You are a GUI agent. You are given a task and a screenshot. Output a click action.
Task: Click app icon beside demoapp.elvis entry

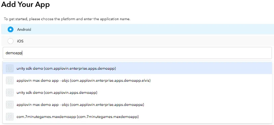tap(10, 80)
